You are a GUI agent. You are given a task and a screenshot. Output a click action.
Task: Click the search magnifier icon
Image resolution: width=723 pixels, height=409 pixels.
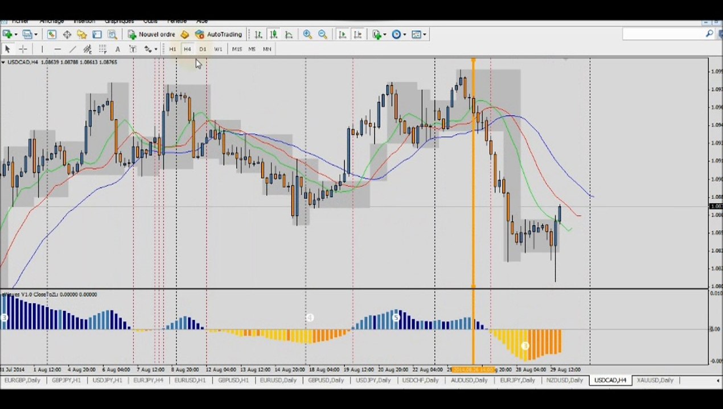(709, 35)
